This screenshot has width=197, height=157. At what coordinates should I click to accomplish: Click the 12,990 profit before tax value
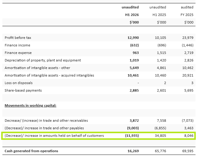[132, 38]
